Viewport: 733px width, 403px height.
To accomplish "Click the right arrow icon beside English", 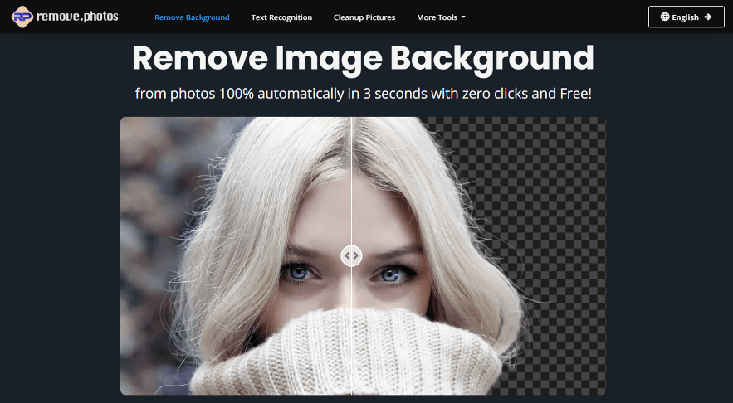I will (x=707, y=17).
